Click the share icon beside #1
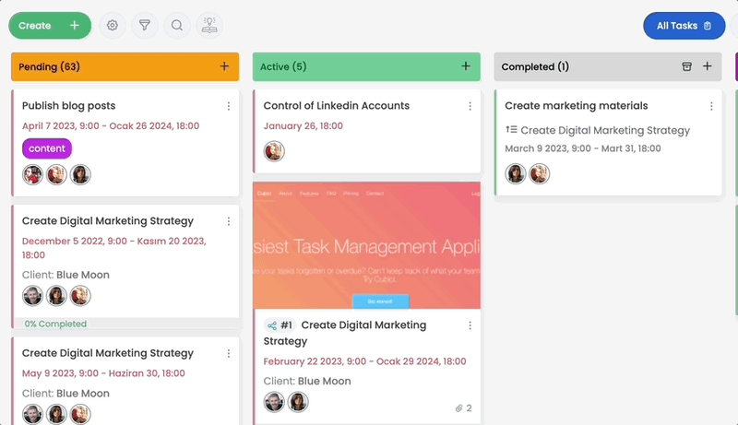The image size is (738, 425). (271, 325)
